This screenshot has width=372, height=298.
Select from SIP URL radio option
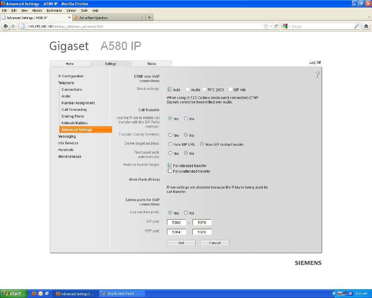(x=170, y=144)
